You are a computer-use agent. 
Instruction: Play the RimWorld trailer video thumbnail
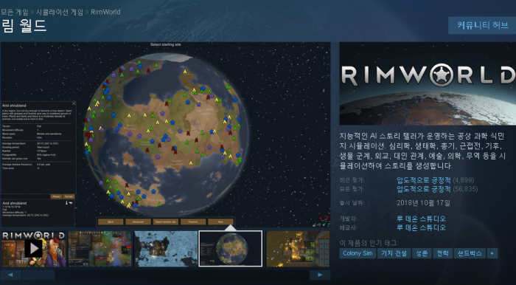click(x=33, y=249)
